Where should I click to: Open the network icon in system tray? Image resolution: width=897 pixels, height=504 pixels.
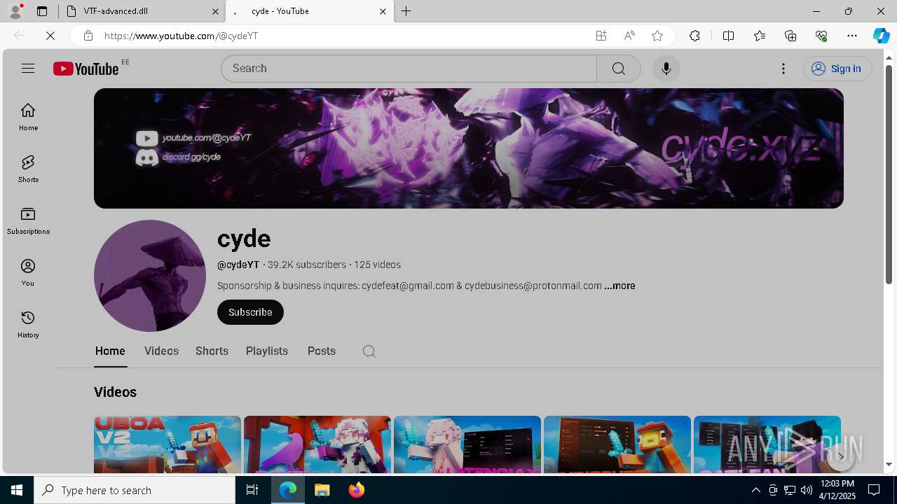pos(790,490)
